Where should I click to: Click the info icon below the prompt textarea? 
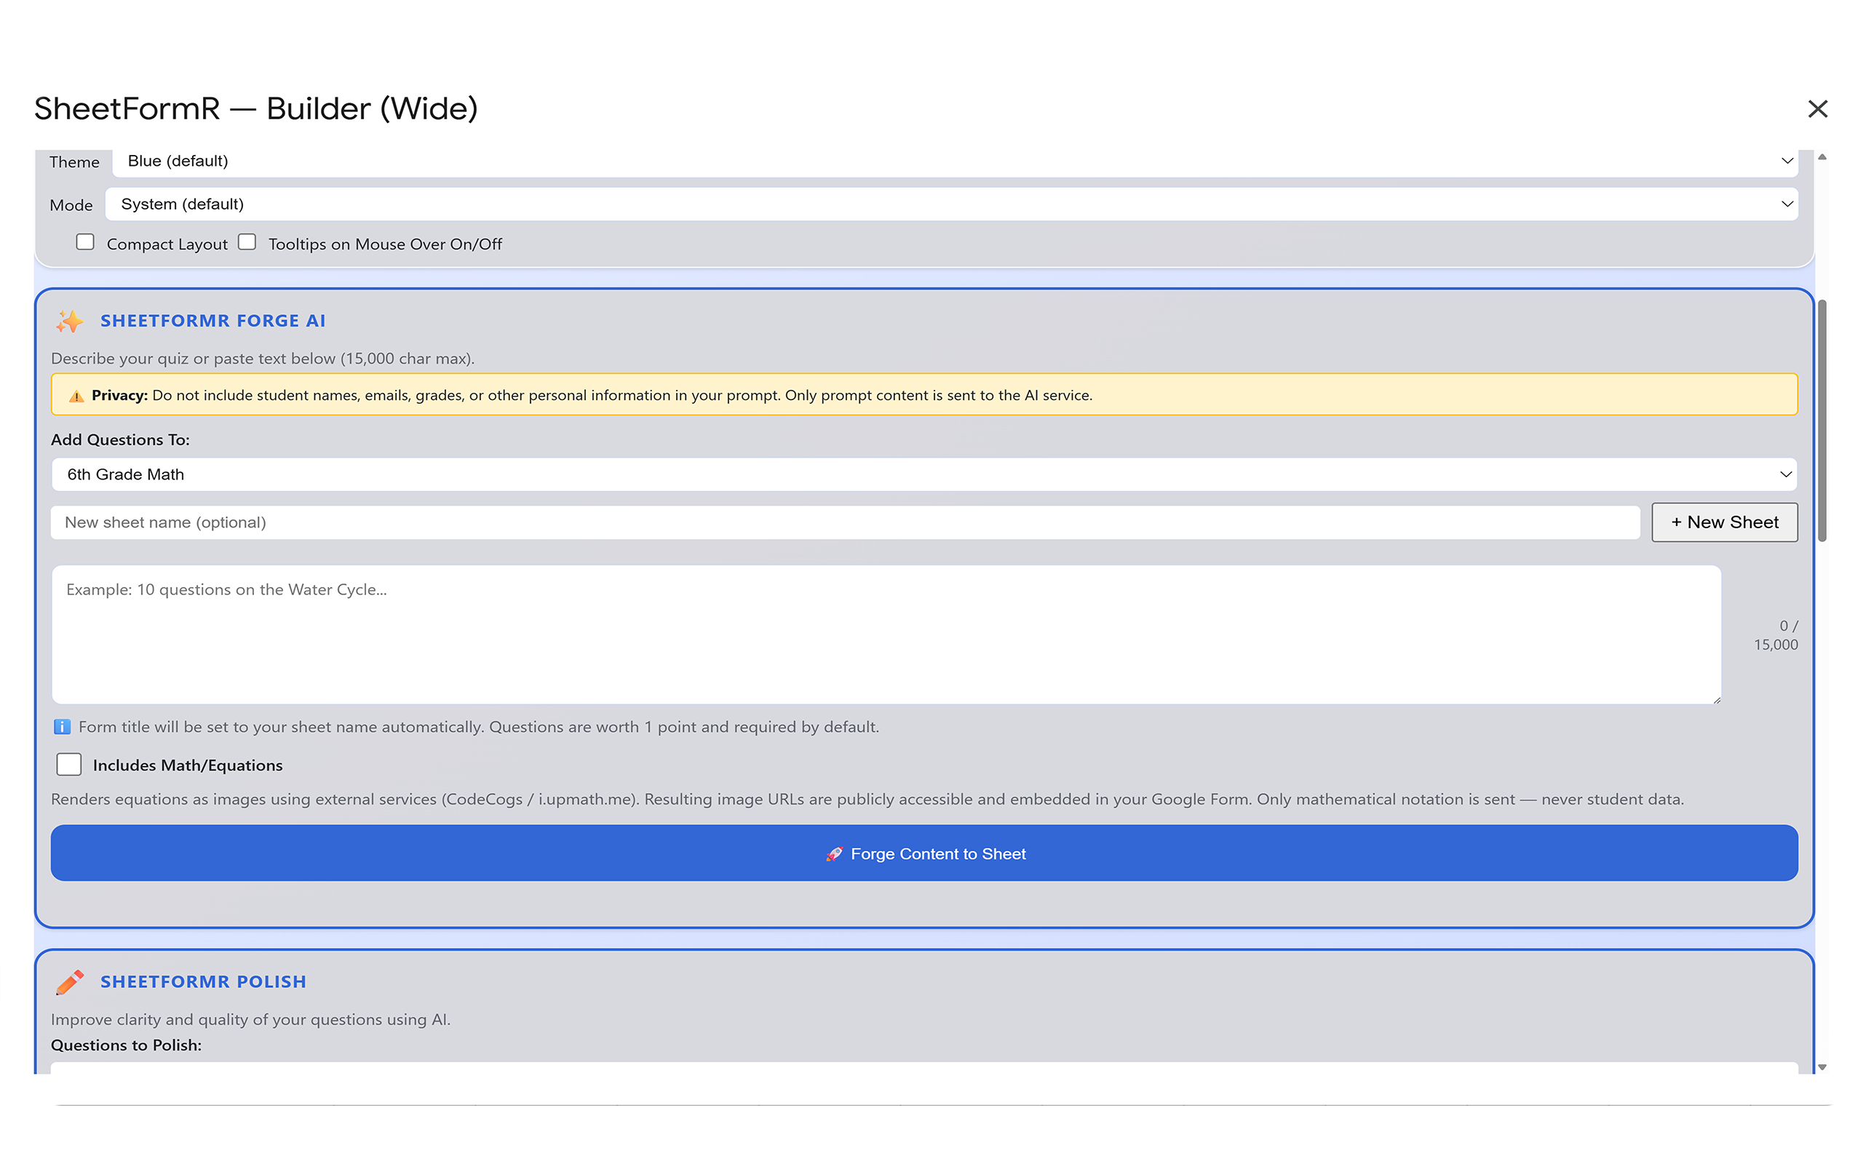click(61, 726)
